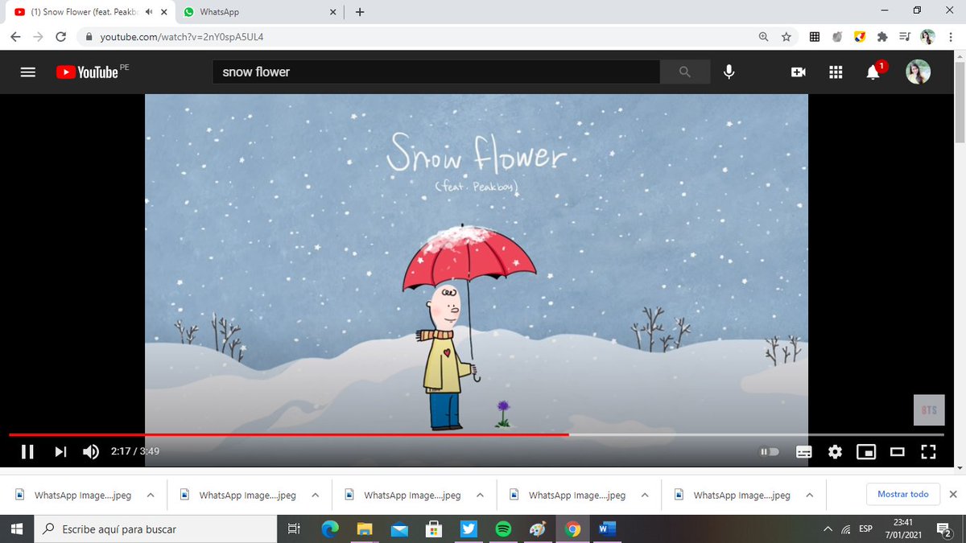Expand options for the fifth WhatsApp Image download
Screen dimensions: 966x543
[x=810, y=495]
